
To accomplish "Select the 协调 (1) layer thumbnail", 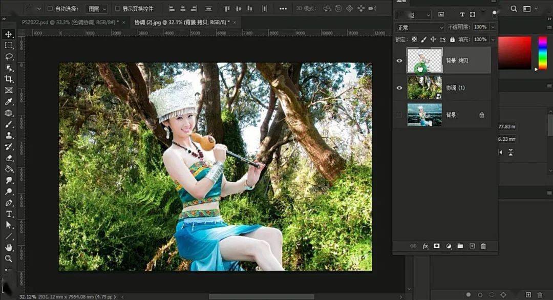I will pos(424,88).
